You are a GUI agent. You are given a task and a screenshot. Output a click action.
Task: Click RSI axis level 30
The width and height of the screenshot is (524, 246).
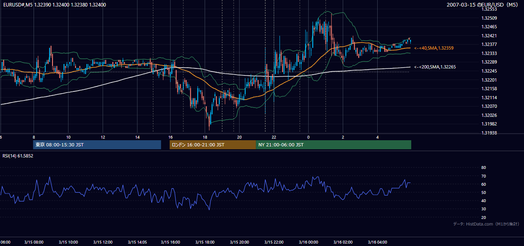click(x=483, y=209)
